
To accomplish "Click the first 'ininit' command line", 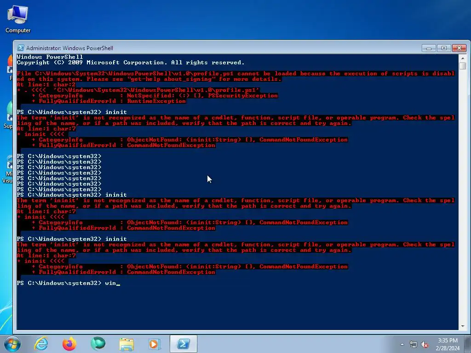I will click(72, 112).
